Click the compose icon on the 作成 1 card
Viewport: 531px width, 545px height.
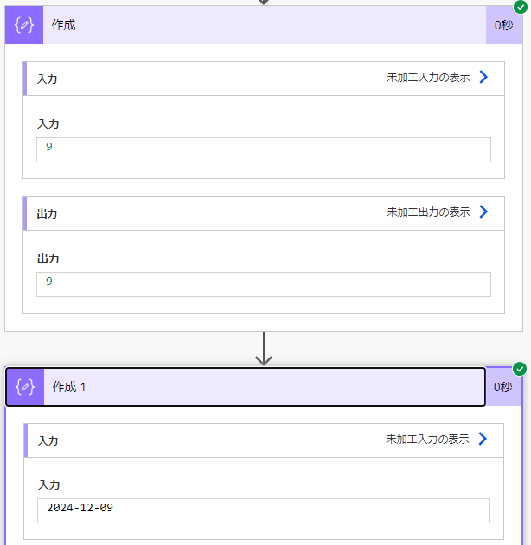[25, 387]
